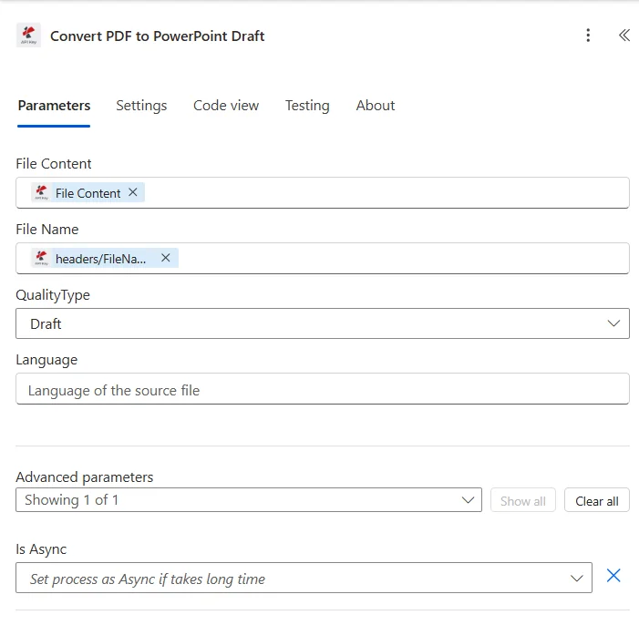Image resolution: width=639 pixels, height=625 pixels.
Task: Click the connector logo beside the action title
Action: click(x=28, y=36)
